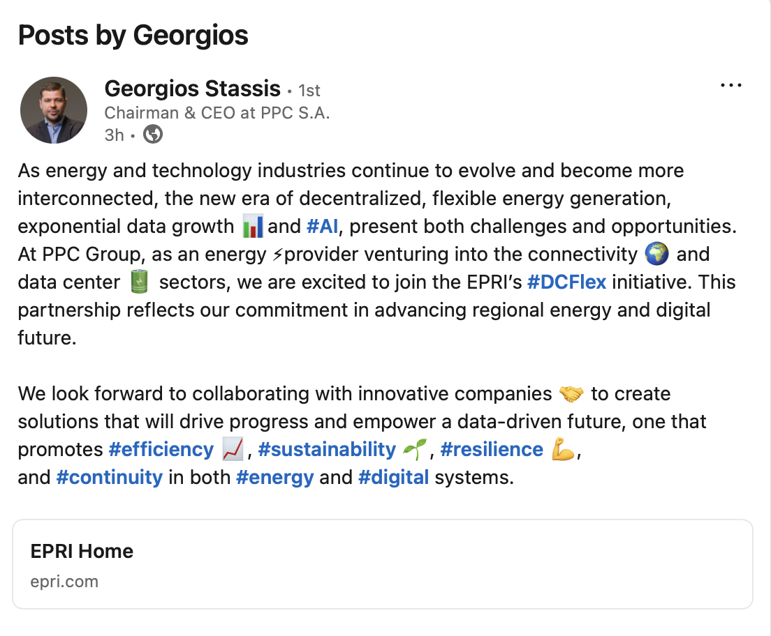Click the battery emoji after data center
The image size is (771, 636).
(x=139, y=282)
